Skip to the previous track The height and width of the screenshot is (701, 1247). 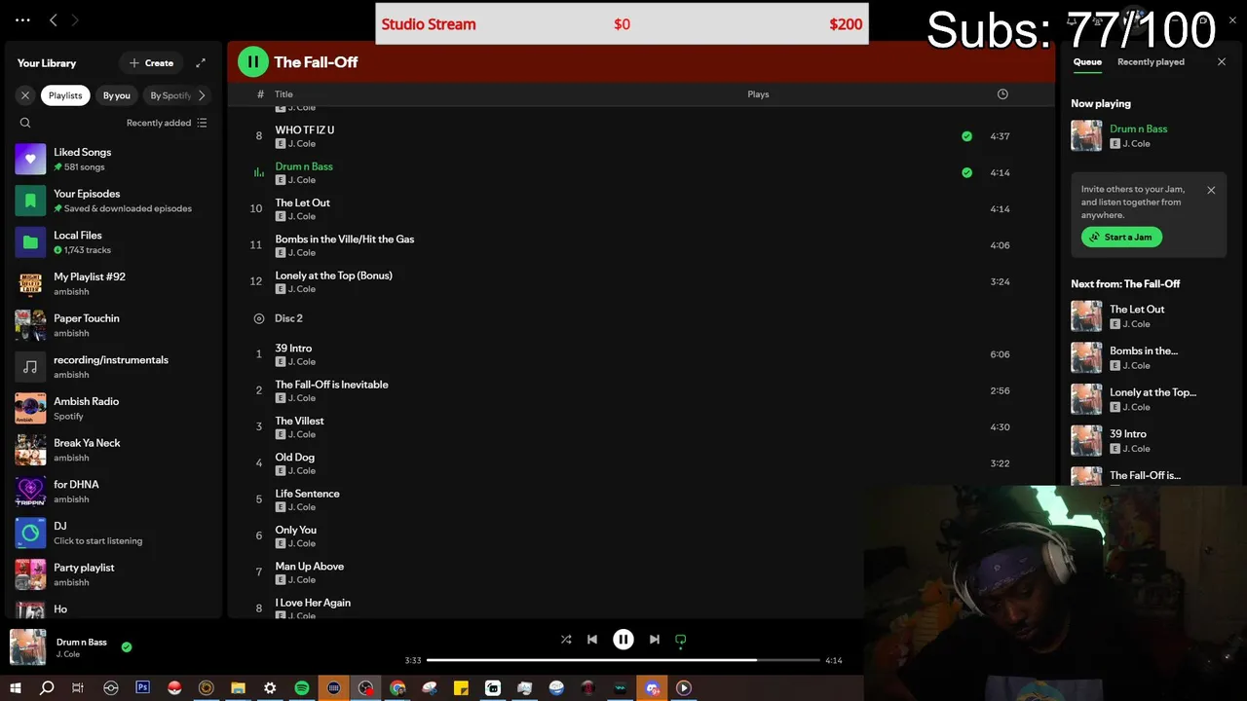tap(592, 640)
